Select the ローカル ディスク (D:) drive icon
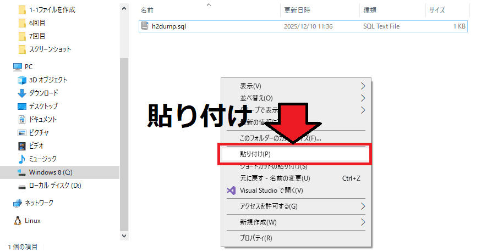Viewport: 481px width, 252px height. (22, 186)
